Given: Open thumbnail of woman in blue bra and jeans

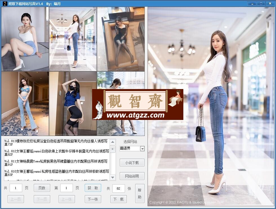Looking at the screenshot, I should (x=25, y=104).
